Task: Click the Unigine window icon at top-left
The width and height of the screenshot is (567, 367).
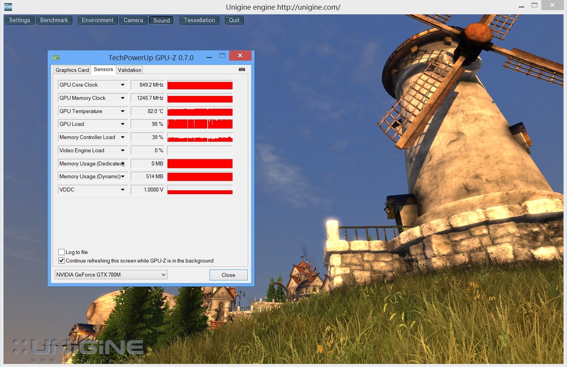Action: point(8,7)
